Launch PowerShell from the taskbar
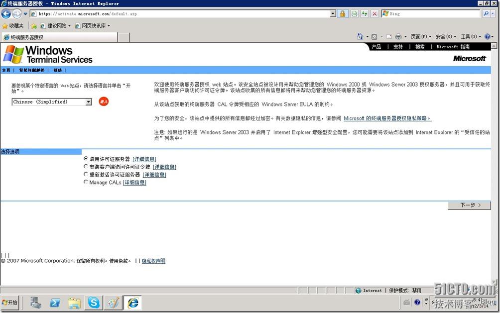Screen dimensions: 500x313 click(55, 303)
